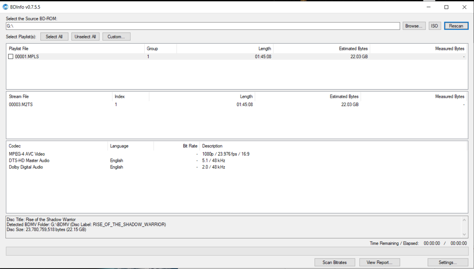474x269 pixels.
Task: Click the ISO button
Action: [434, 26]
